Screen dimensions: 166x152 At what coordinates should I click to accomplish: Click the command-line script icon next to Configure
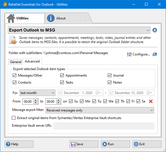point(155,54)
